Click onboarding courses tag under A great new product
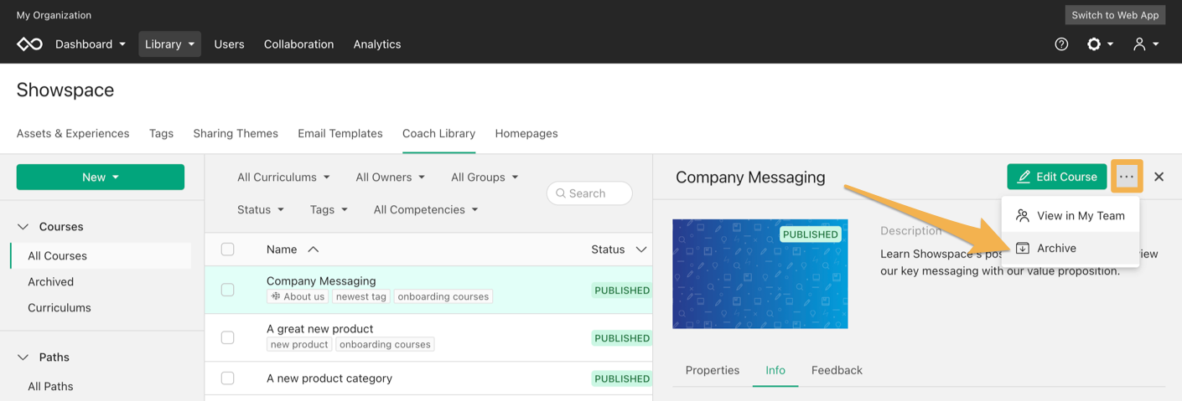This screenshot has height=401, width=1182. click(385, 344)
